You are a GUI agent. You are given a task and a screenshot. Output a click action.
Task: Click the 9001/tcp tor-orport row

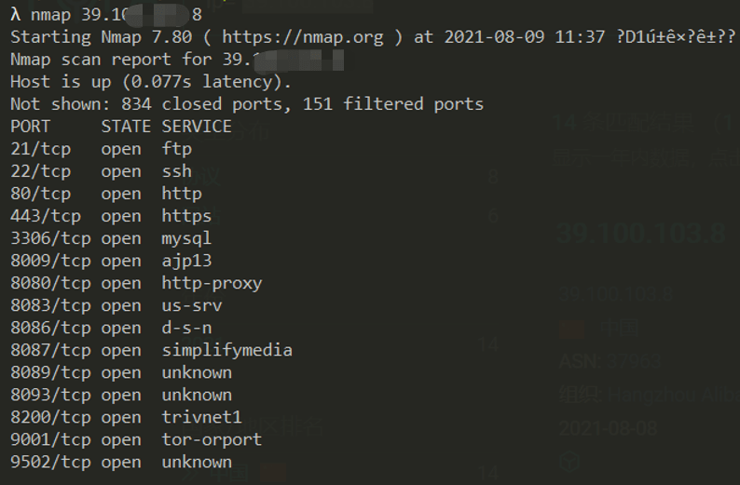point(136,440)
